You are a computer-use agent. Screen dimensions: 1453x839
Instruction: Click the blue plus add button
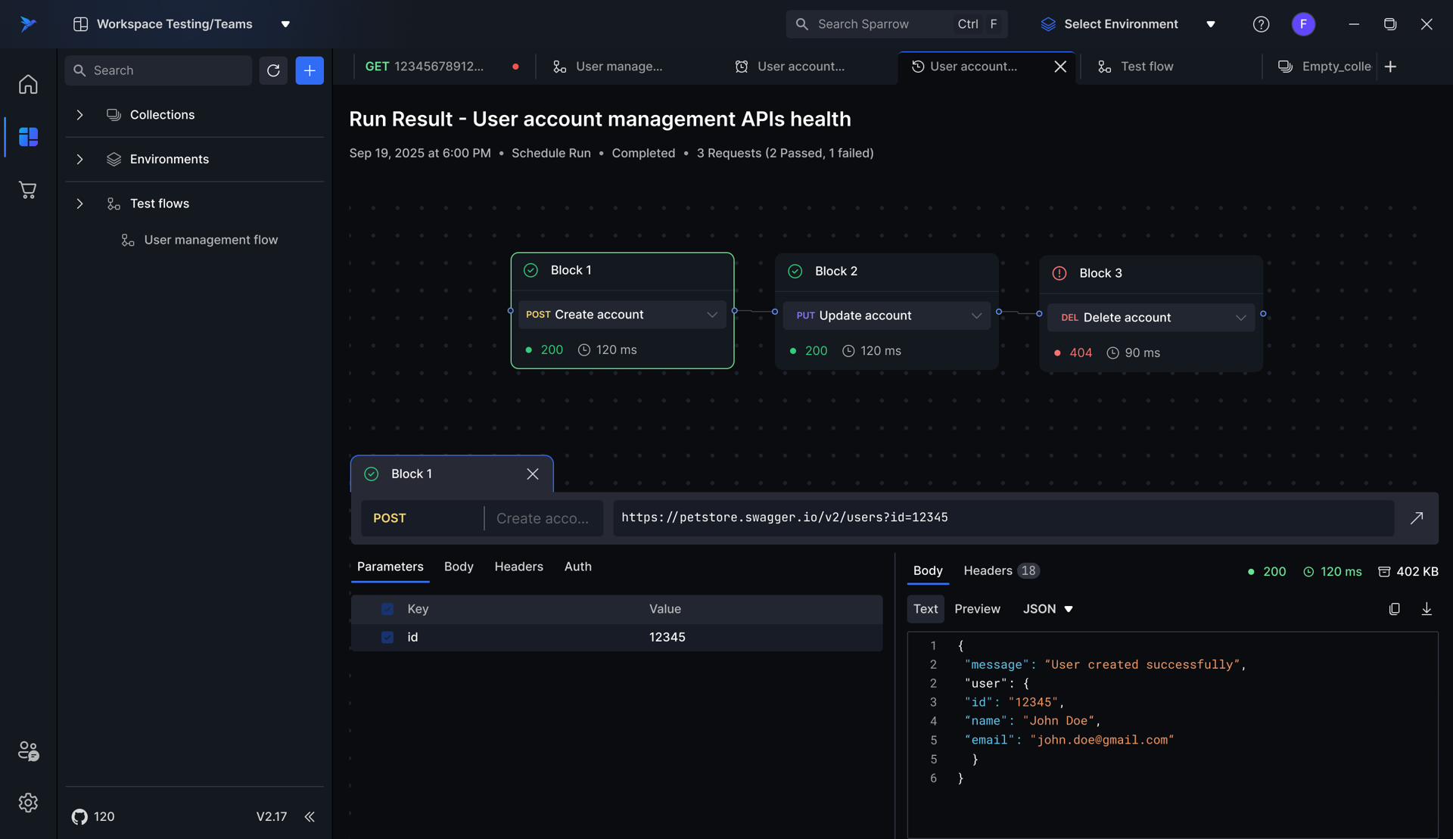(310, 70)
